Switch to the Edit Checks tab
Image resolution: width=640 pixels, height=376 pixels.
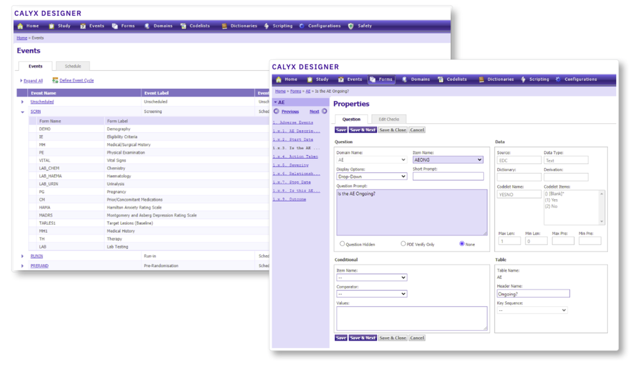(x=388, y=119)
